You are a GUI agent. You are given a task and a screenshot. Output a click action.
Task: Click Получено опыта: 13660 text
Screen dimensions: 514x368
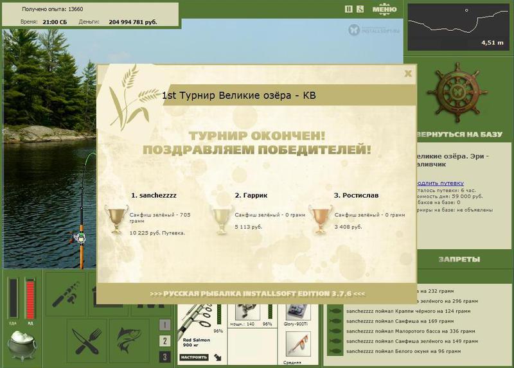(x=53, y=9)
